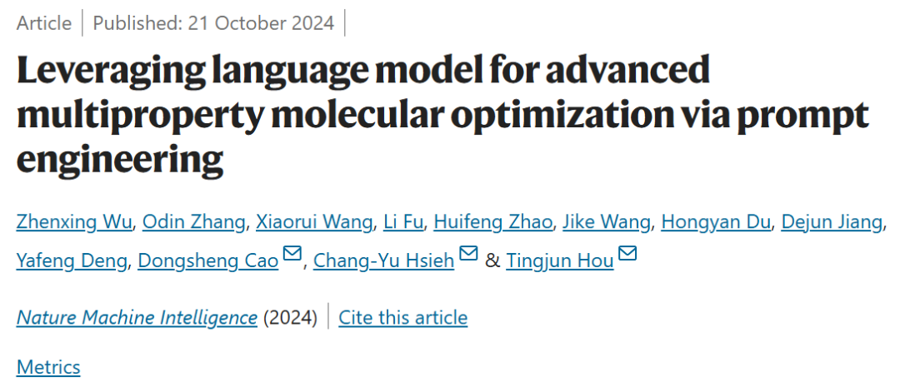
Task: Click Yafeng Deng author name
Action: pyautogui.click(x=72, y=260)
